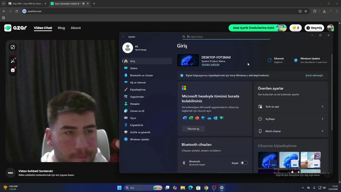Open About in Azar navigation
Viewport: 341px width, 192px height.
(x=76, y=28)
